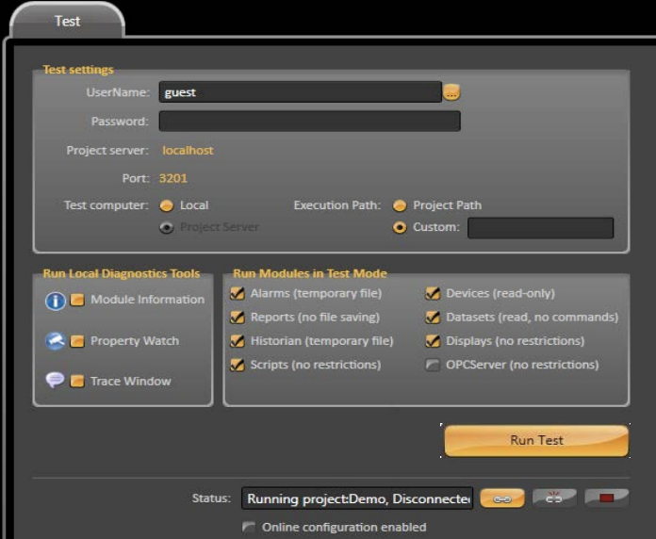Choose Project Path execution option
This screenshot has height=539, width=656.
click(400, 205)
